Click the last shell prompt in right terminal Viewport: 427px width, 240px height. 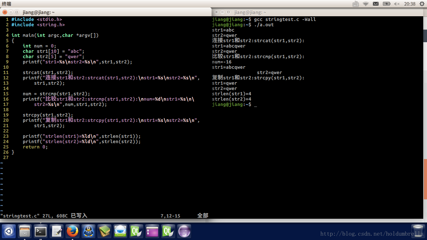tap(232, 104)
